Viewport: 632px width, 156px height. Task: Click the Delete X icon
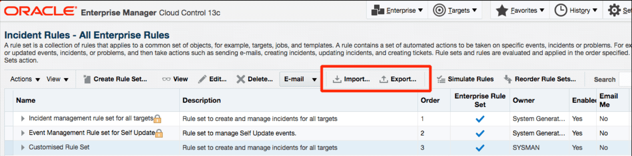point(241,79)
